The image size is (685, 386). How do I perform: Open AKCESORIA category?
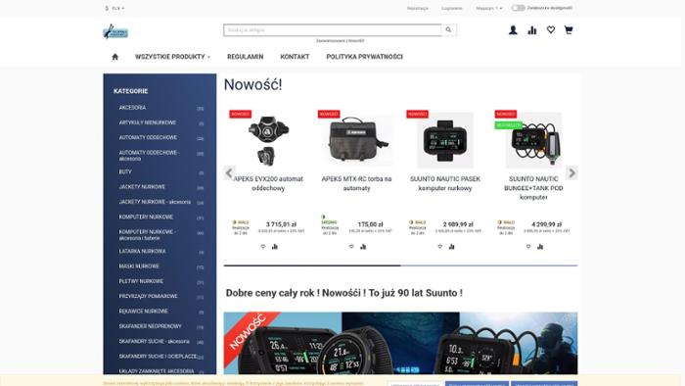click(132, 108)
